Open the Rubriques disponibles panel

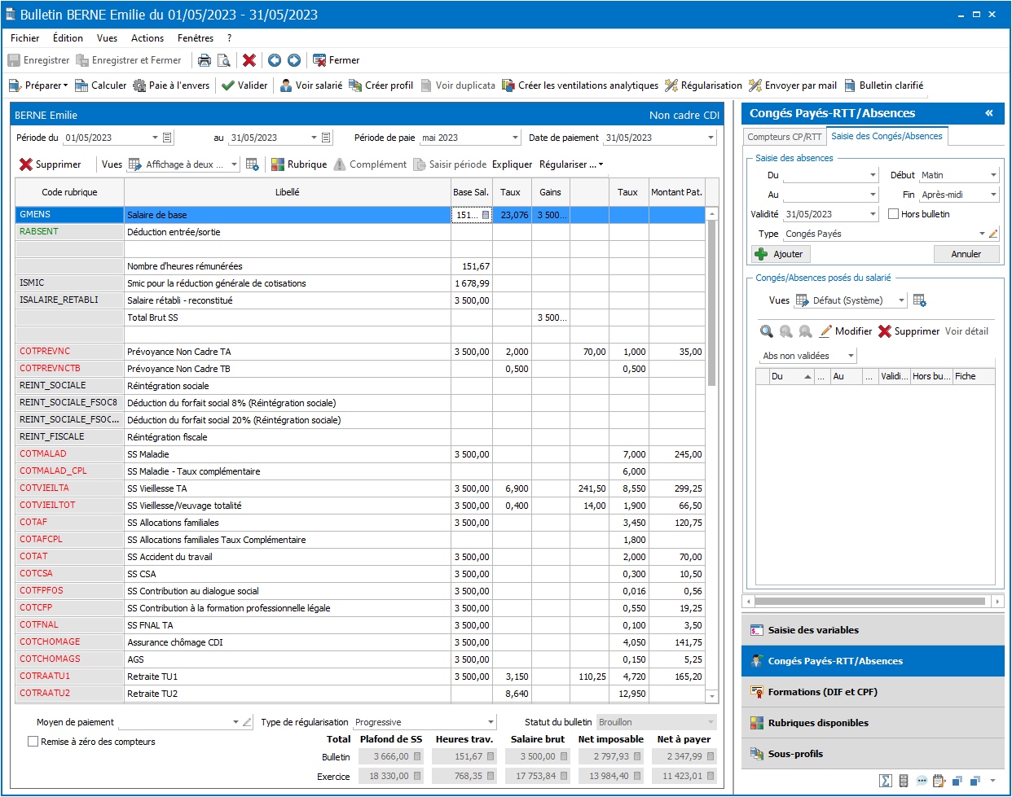point(873,723)
